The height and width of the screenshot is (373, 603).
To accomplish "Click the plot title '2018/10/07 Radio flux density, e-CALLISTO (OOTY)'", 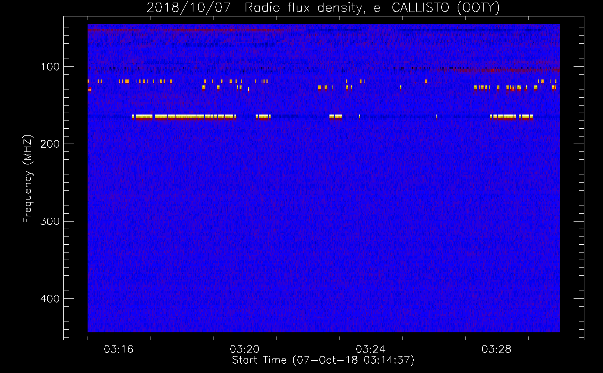I will (x=323, y=8).
